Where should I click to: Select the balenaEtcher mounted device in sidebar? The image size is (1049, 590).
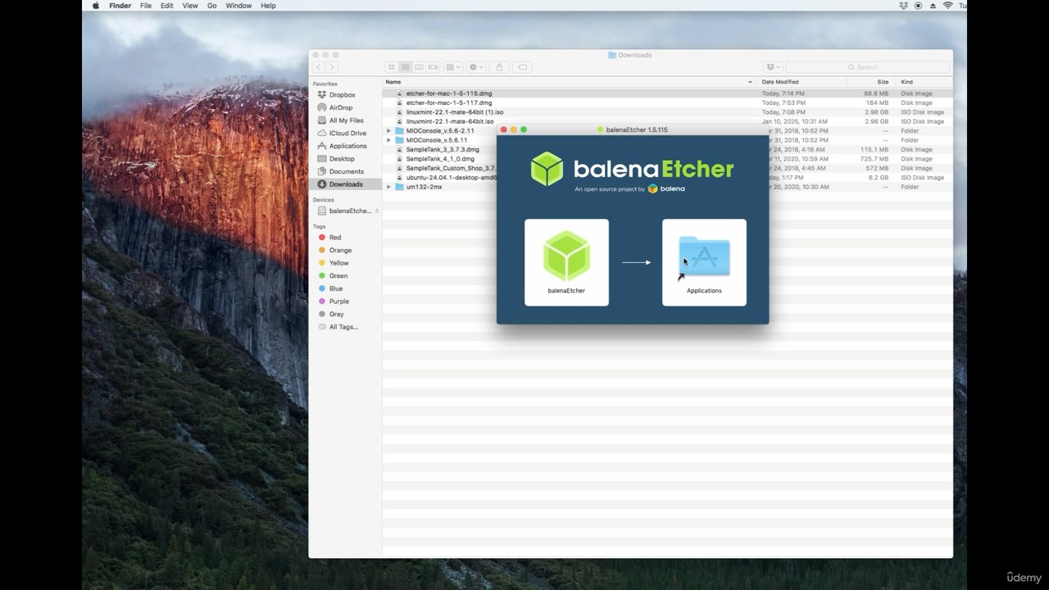350,211
